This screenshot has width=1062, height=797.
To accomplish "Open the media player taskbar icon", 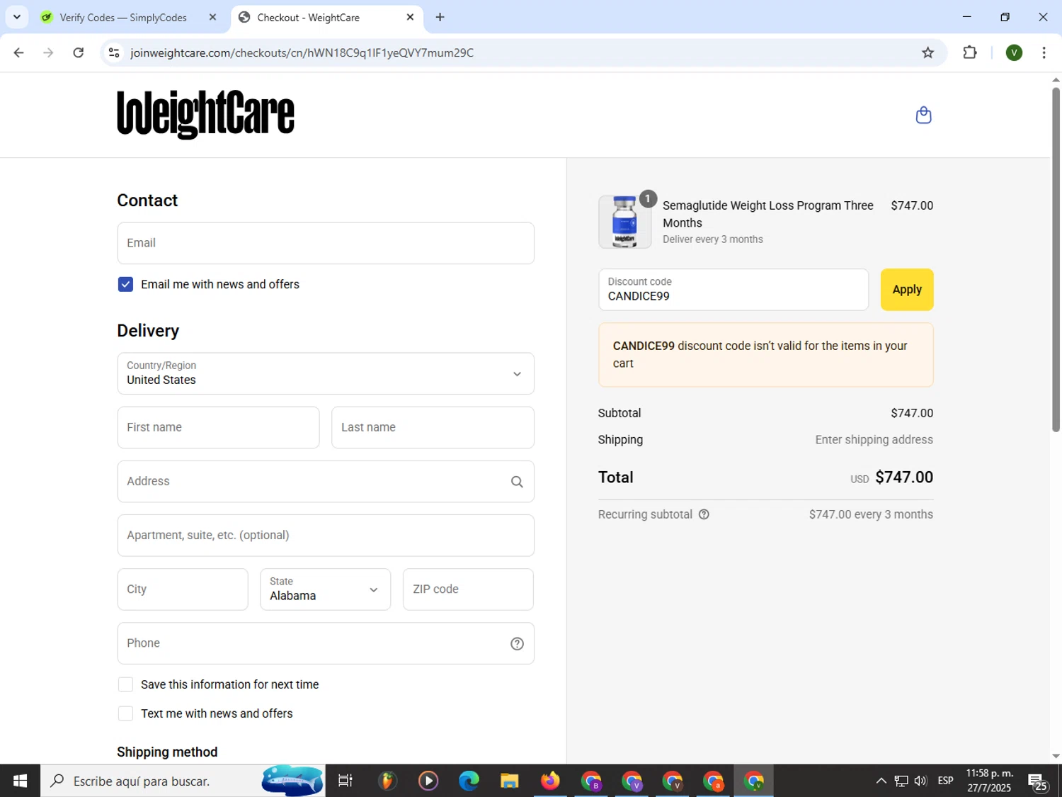I will (x=428, y=781).
